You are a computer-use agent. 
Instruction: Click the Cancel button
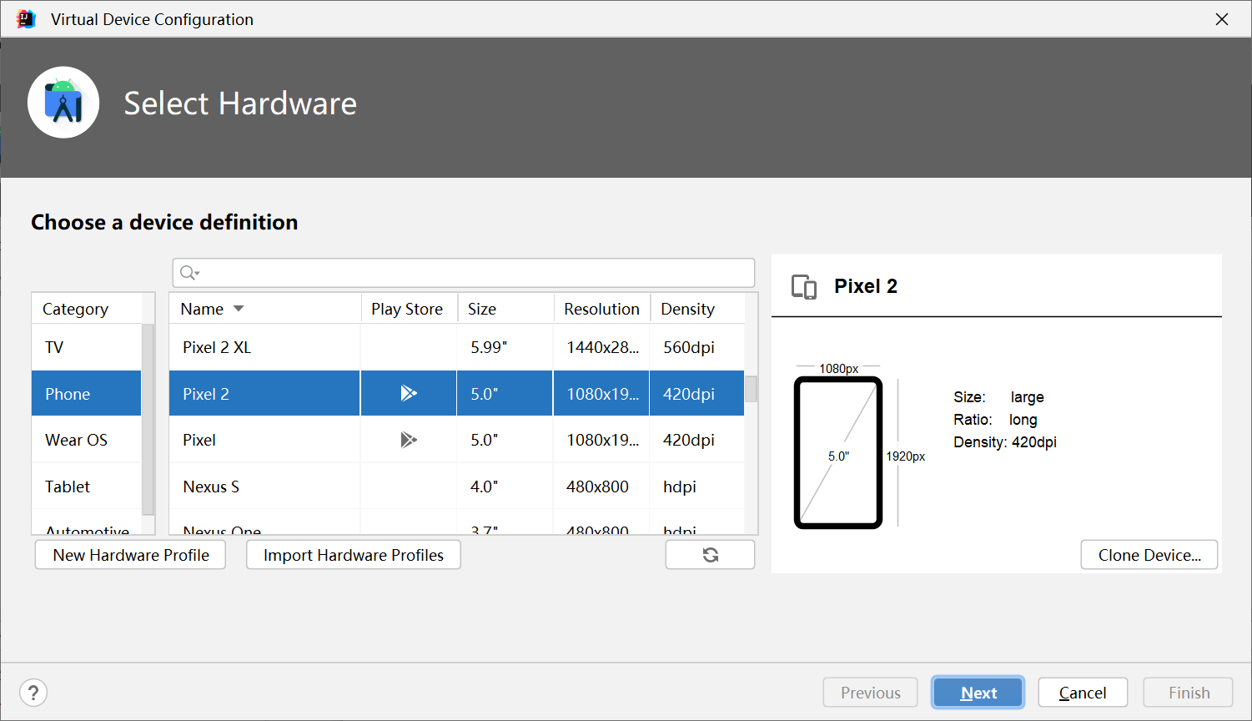coord(1083,693)
